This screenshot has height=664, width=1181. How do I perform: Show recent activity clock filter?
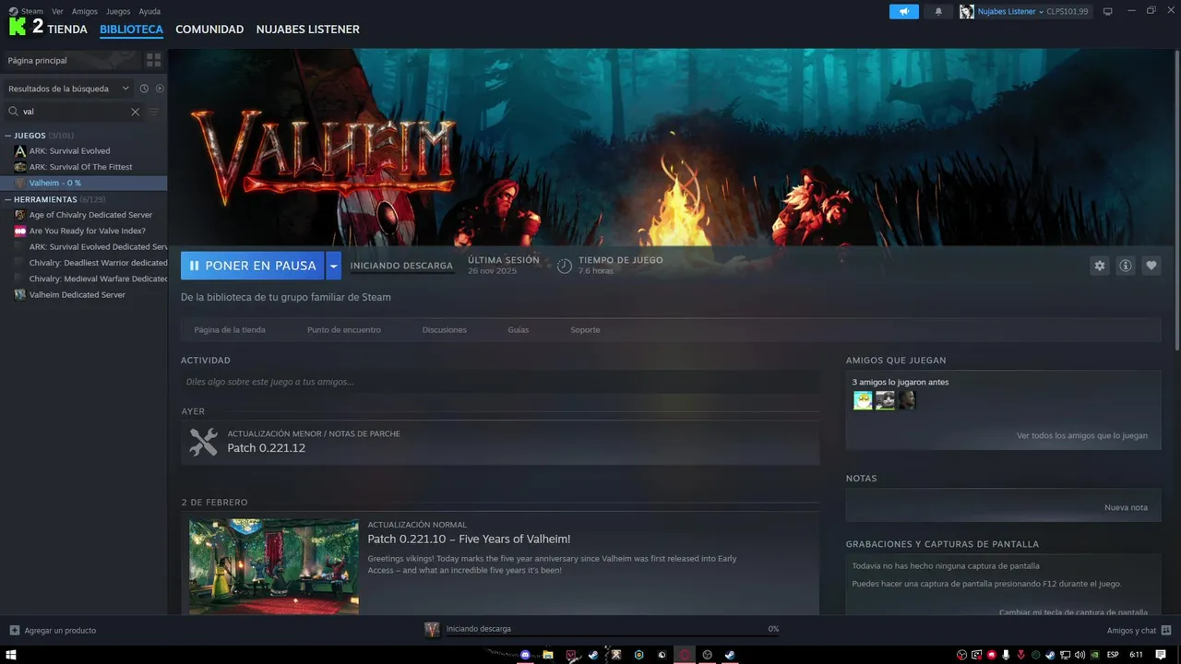coord(144,89)
